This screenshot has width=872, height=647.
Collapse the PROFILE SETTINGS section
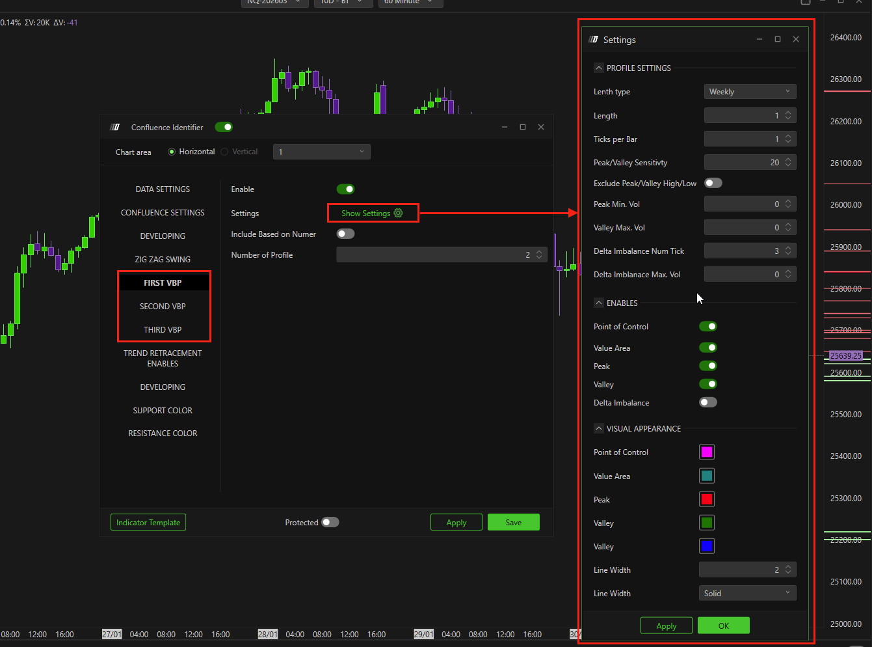point(599,68)
